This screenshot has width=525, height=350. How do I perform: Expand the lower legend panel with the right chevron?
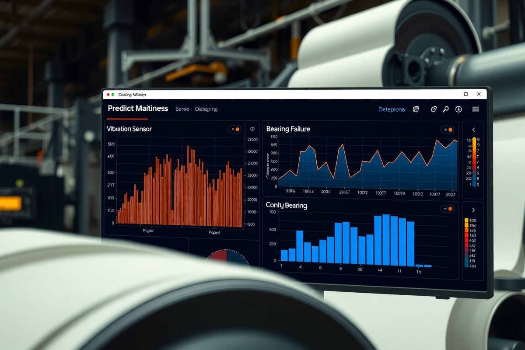[473, 210]
